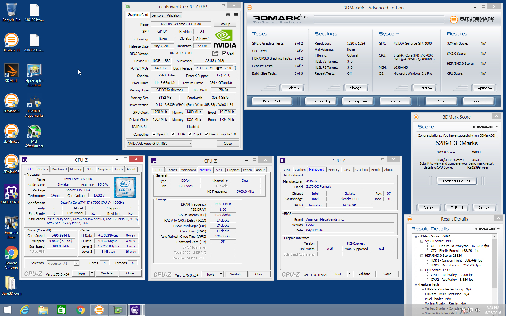Collapse the 3DMark Score: 52891 tree node
The height and width of the screenshot is (316, 506).
(416, 236)
